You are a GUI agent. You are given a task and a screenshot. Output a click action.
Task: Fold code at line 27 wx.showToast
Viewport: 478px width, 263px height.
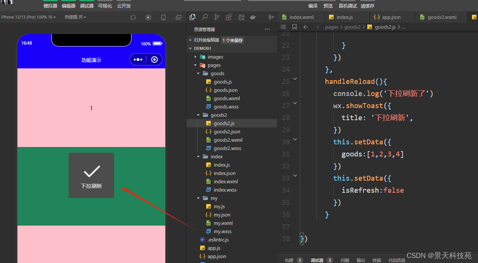tap(295, 103)
